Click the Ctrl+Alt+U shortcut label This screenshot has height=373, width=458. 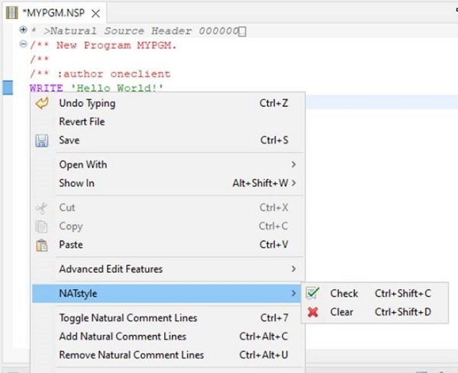pos(264,355)
